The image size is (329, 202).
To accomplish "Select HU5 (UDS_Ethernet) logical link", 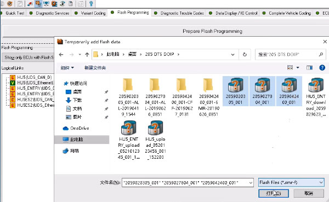I will tap(35, 83).
